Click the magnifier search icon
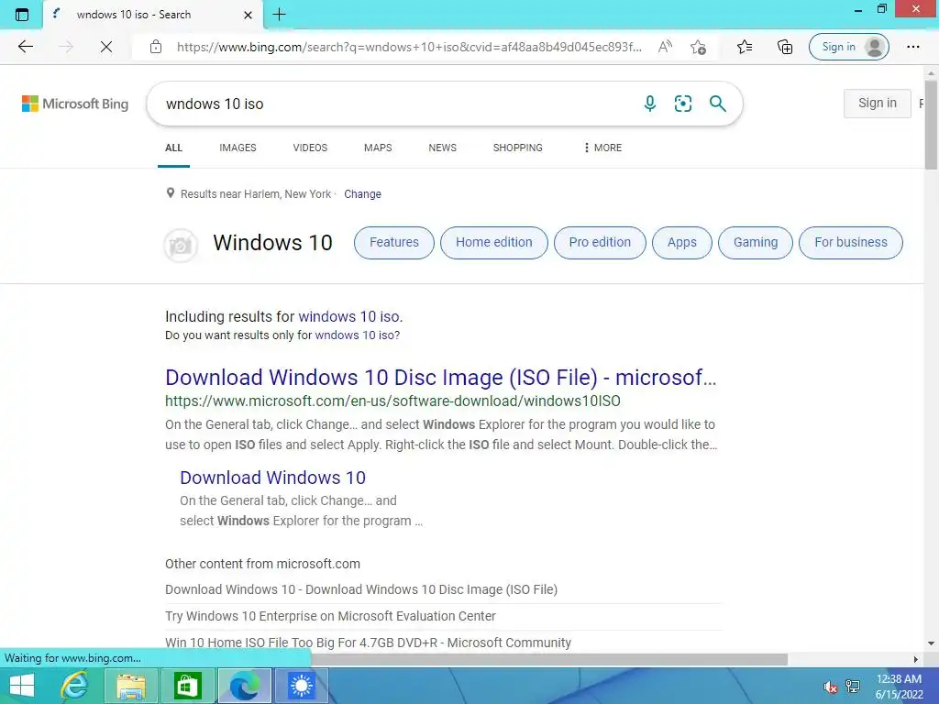 (717, 104)
